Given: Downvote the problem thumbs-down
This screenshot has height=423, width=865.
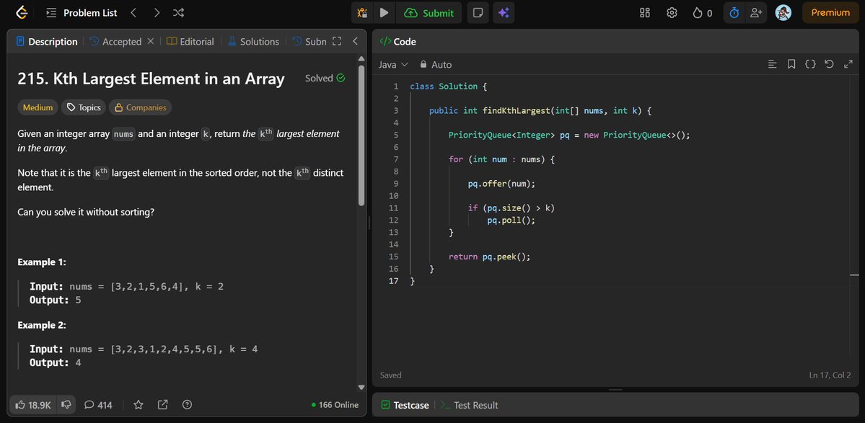Looking at the screenshot, I should (66, 405).
